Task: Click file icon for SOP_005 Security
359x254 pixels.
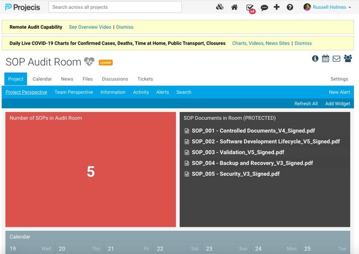Action: pyautogui.click(x=187, y=174)
